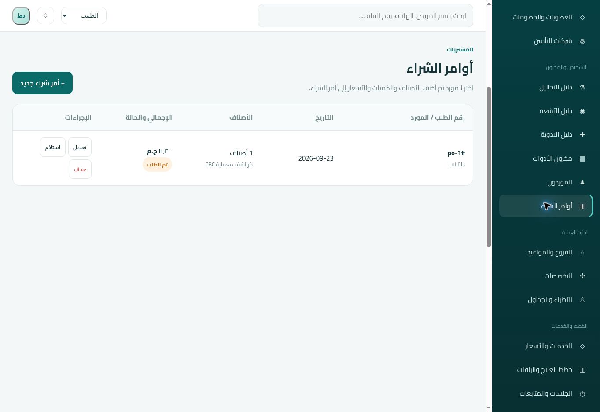This screenshot has width=600, height=412.
Task: Click the icon beside خطط العلاج والباقات
Action: (x=582, y=370)
